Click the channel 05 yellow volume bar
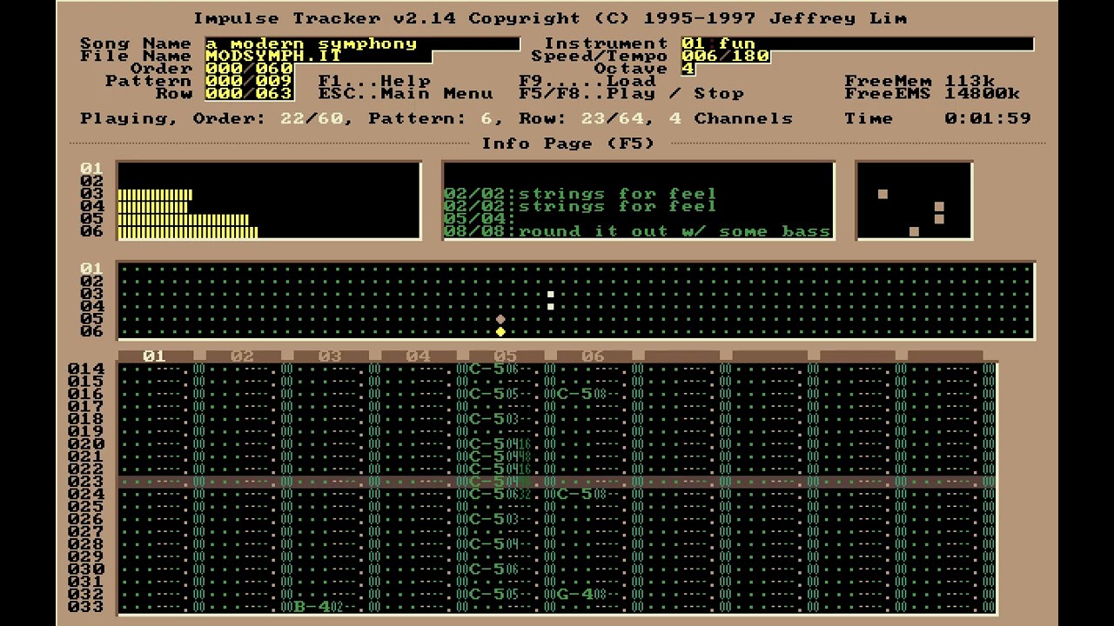This screenshot has width=1114, height=626. (x=183, y=219)
